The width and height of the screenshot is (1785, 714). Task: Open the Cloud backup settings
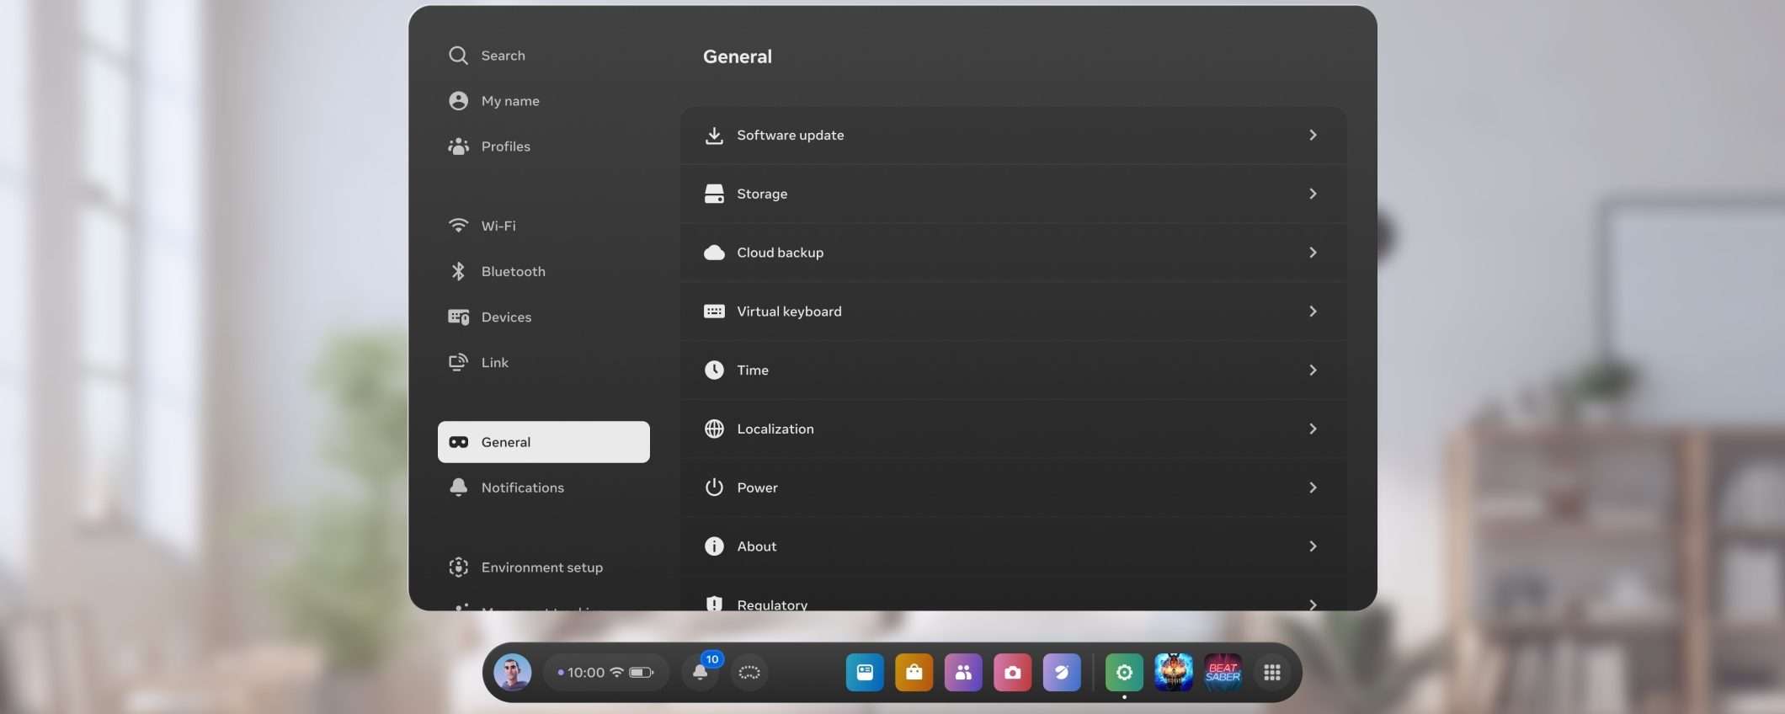(x=780, y=253)
